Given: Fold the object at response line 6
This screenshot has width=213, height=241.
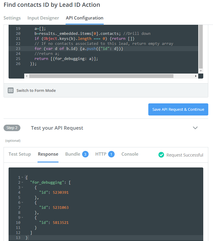Looking at the screenshot, I should click(22, 203).
